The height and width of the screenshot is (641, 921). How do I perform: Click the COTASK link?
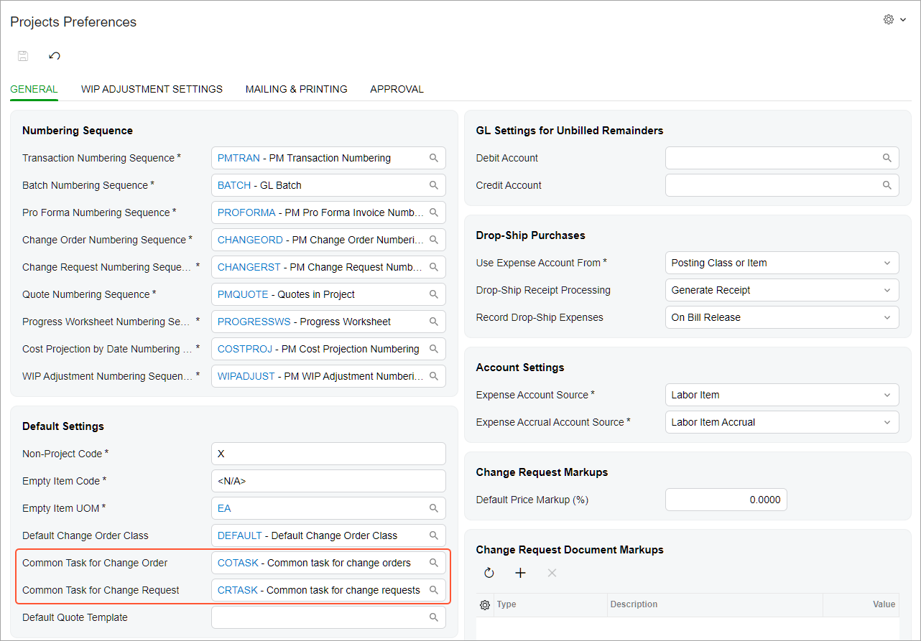(238, 563)
